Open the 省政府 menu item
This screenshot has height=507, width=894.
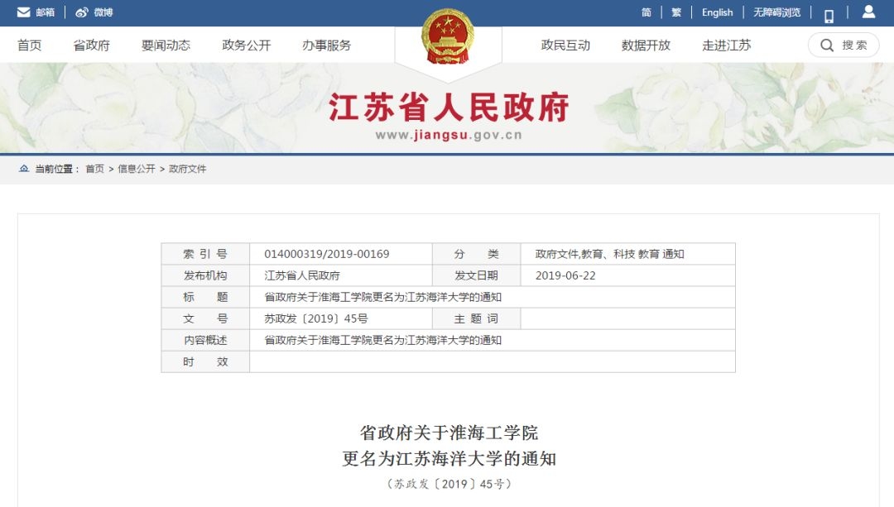[91, 45]
